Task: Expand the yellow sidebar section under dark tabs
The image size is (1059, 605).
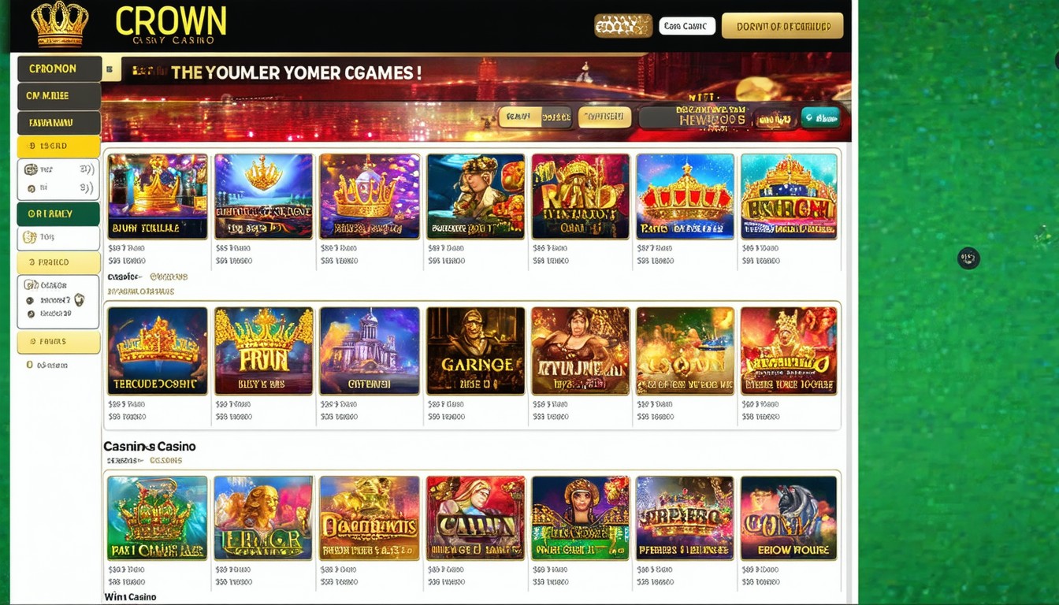Action: point(58,147)
